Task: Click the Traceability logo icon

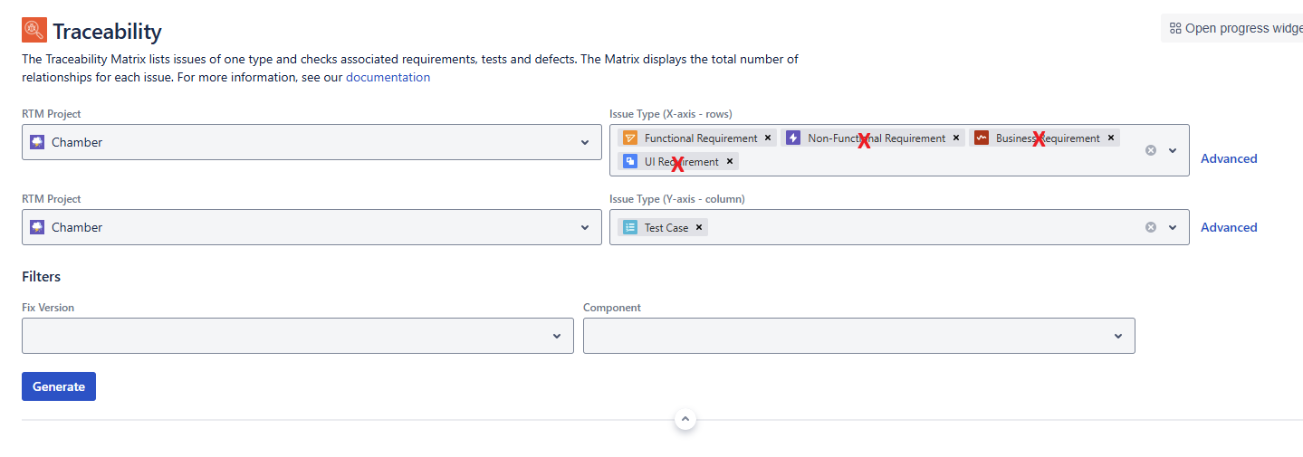Action: tap(34, 31)
